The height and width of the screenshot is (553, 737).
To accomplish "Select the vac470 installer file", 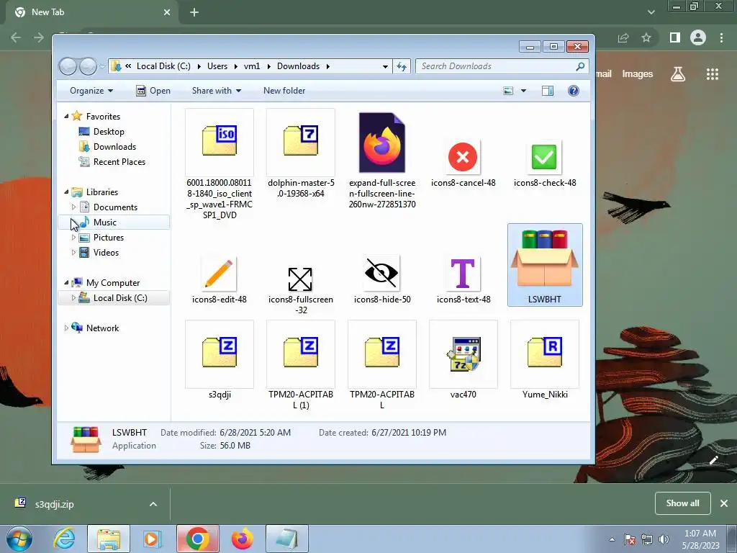I will click(463, 360).
